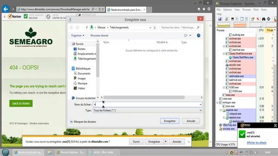Open Afficher les détails link in Norton popup
The height and width of the screenshot is (156, 278).
[x=256, y=143]
